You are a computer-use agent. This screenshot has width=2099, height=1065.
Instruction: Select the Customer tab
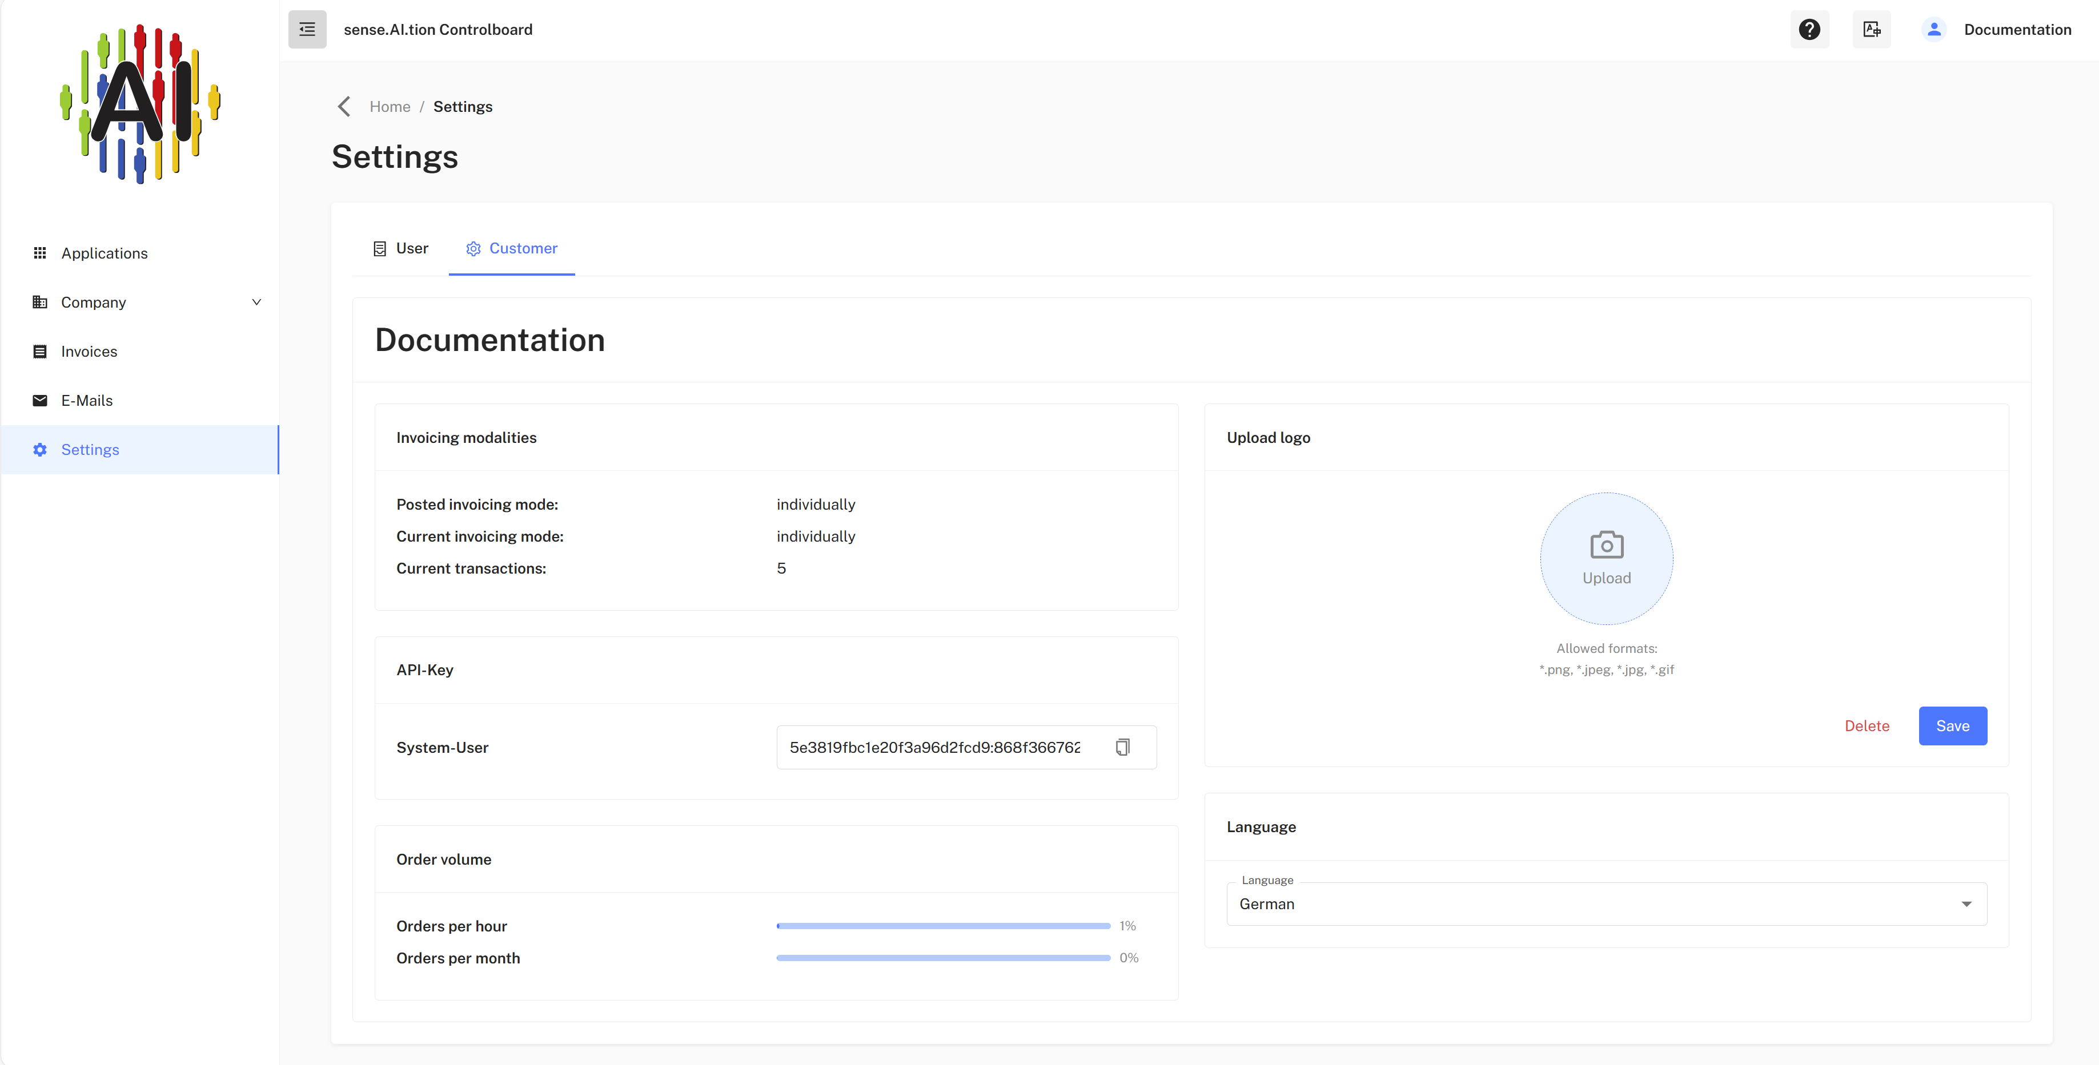[512, 248]
